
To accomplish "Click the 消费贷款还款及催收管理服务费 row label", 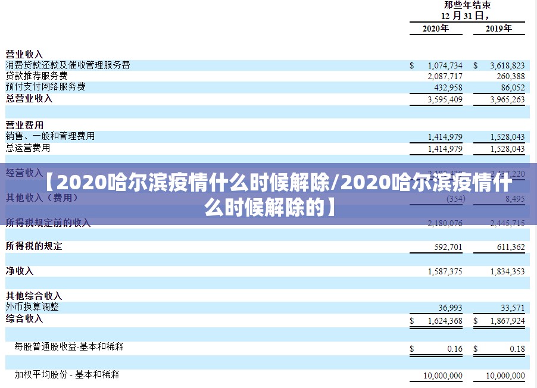I will (x=68, y=65).
